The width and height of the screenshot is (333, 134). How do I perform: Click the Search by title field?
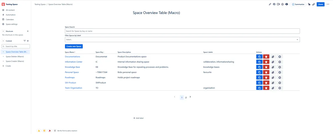16,46
